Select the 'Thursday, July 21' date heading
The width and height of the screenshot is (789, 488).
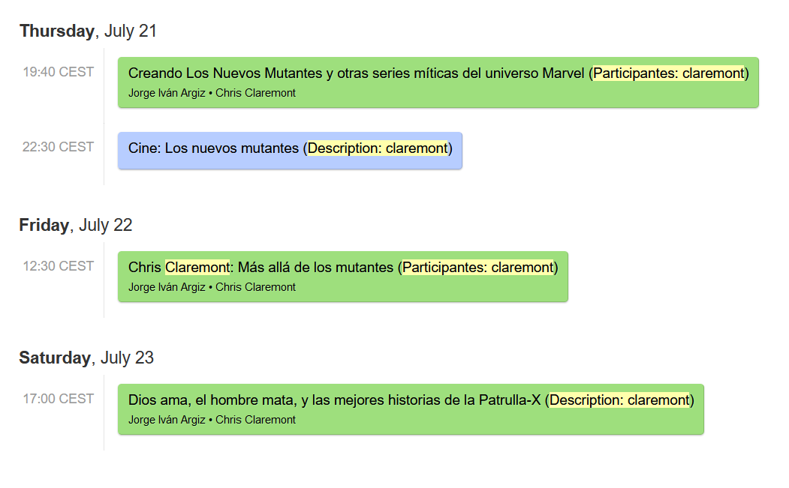click(88, 31)
